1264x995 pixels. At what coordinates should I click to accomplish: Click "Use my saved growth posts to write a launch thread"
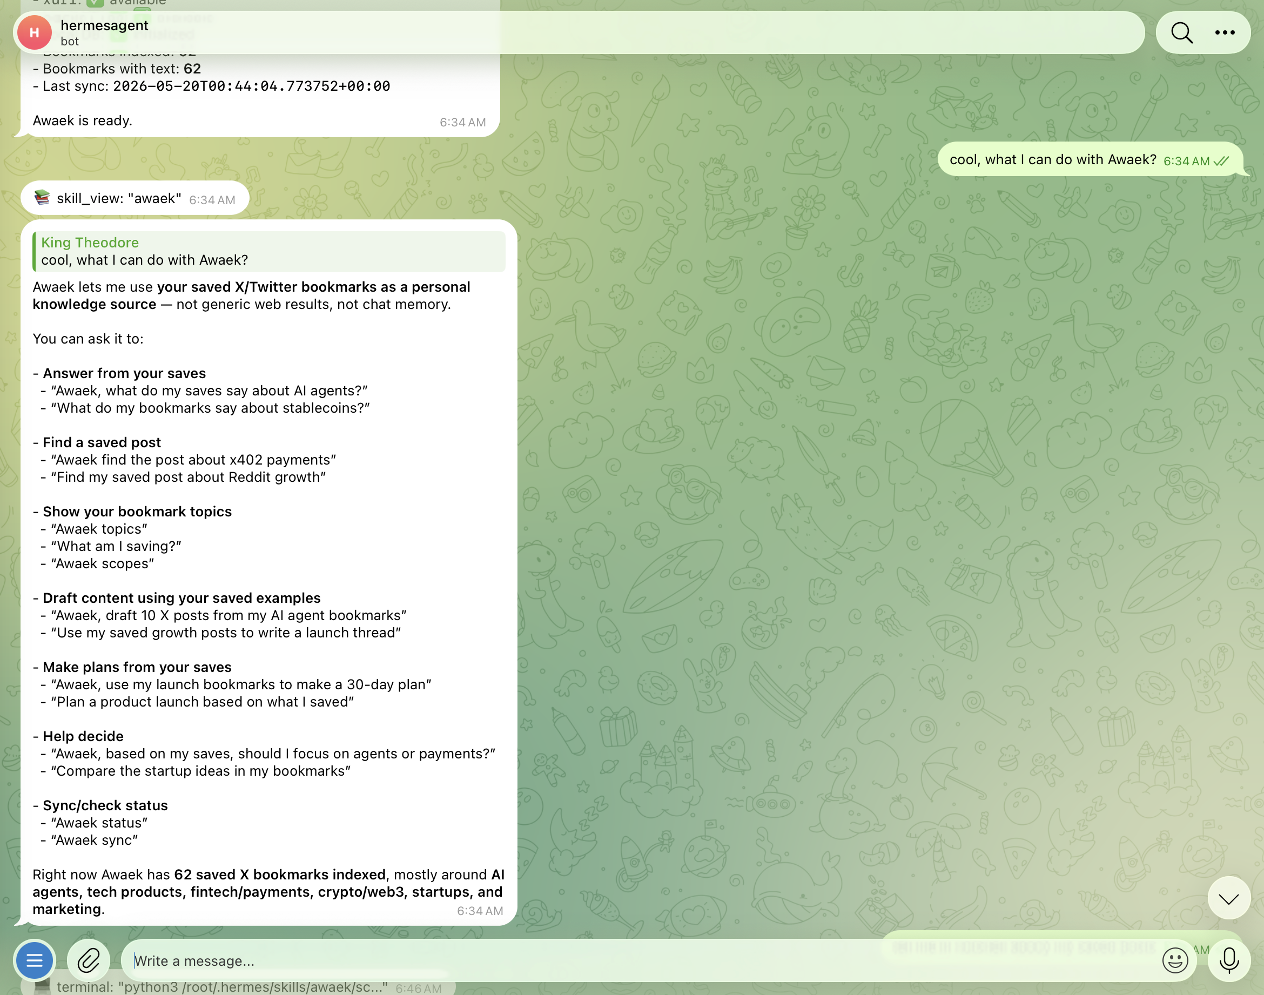point(226,633)
